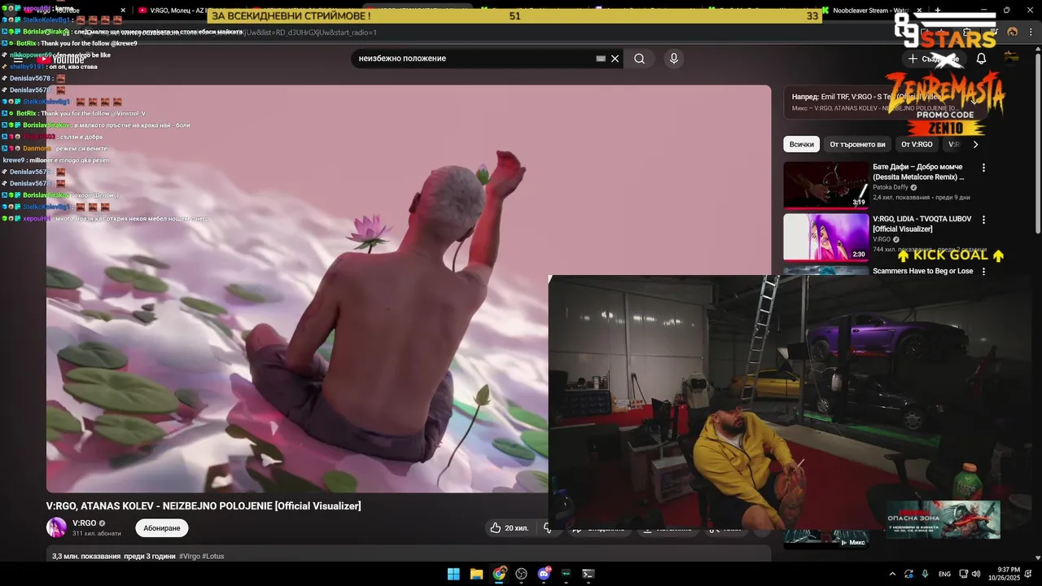Image resolution: width=1042 pixels, height=586 pixels.
Task: Click the YouTube search magnifier button
Action: pyautogui.click(x=639, y=59)
